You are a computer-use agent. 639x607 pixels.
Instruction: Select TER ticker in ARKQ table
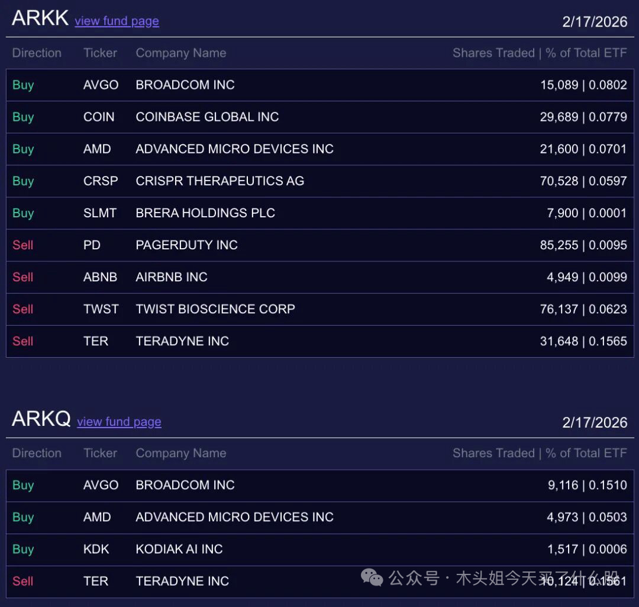tap(96, 581)
